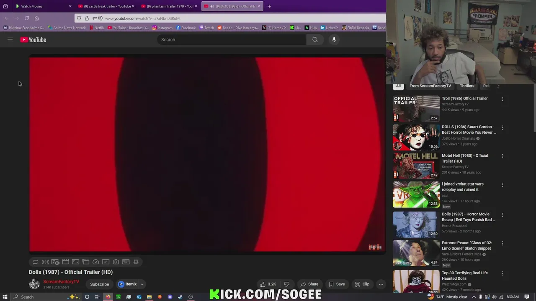Open the Netflix bookmark
The image size is (536, 301).
pos(97,28)
